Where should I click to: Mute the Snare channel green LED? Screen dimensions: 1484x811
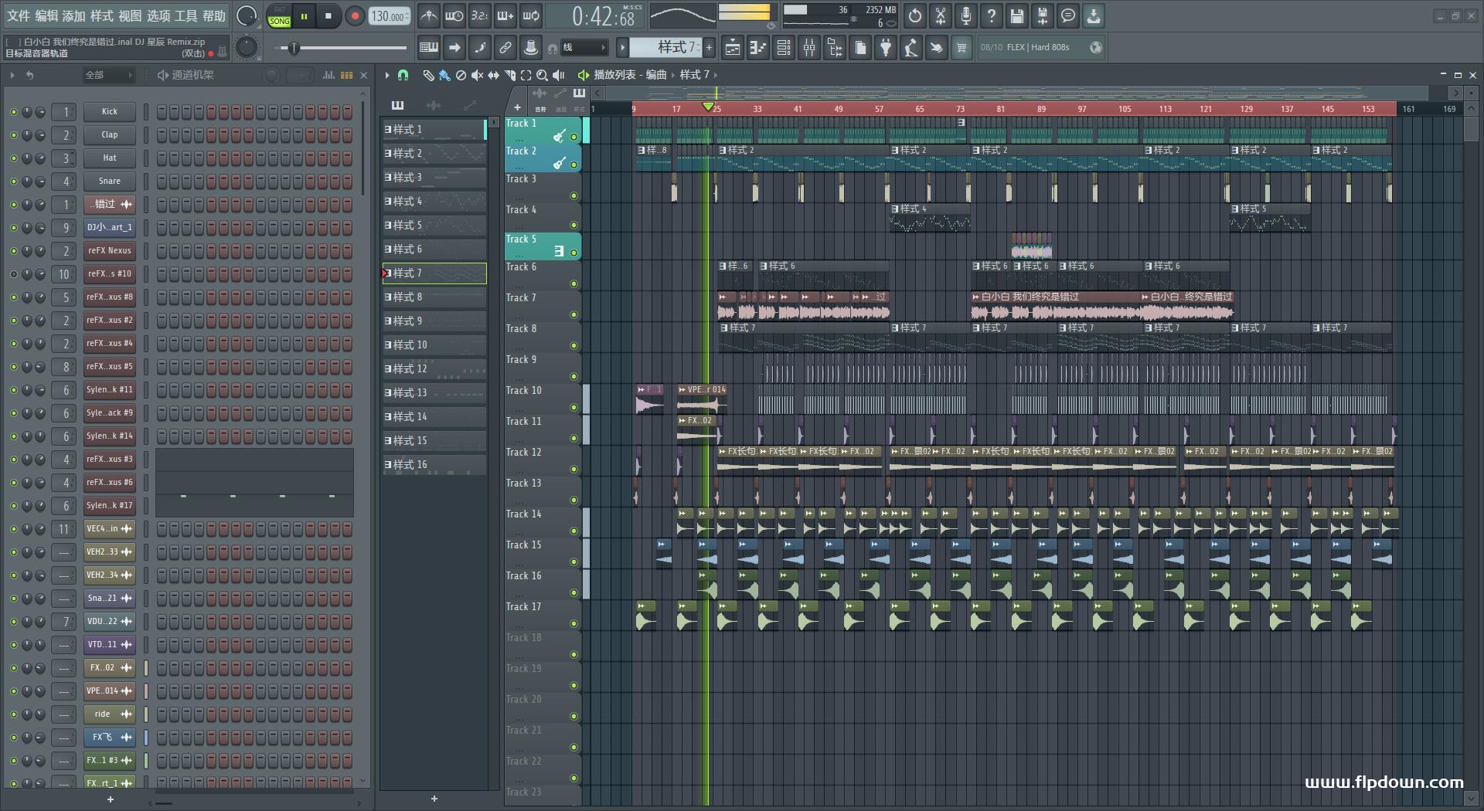pos(13,182)
